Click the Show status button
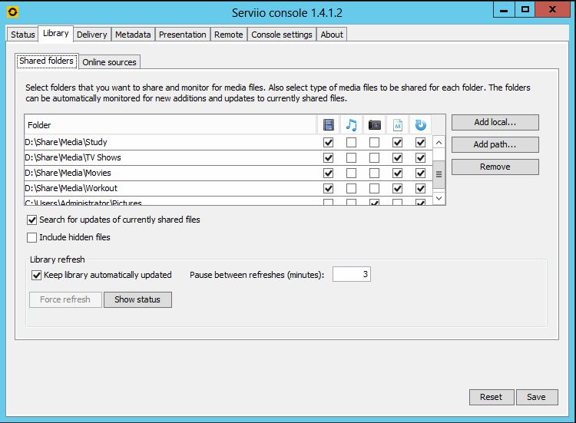This screenshot has height=423, width=576. click(x=137, y=299)
